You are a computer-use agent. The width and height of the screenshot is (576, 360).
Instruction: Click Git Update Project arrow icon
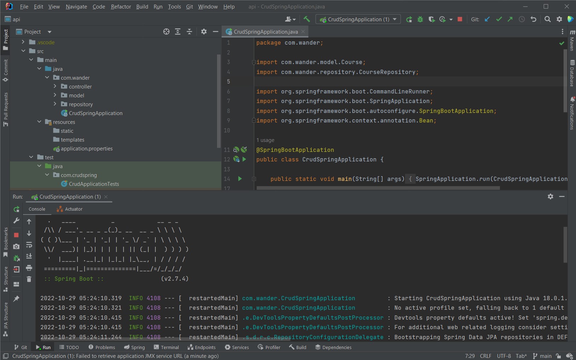tap(487, 19)
